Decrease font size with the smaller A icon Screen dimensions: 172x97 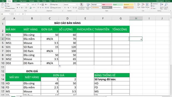point(35,5)
